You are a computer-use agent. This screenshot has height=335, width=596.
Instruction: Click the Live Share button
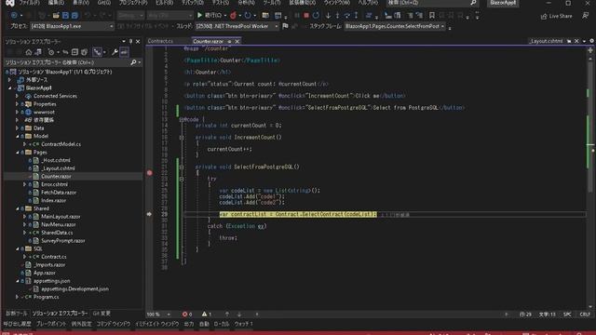click(557, 16)
